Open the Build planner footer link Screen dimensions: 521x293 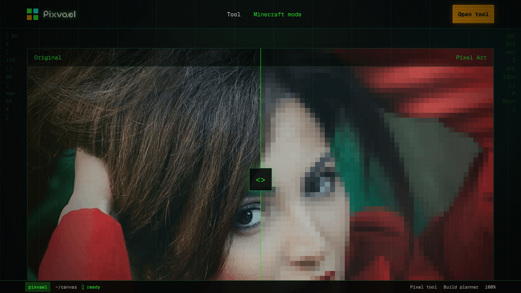pyautogui.click(x=461, y=287)
